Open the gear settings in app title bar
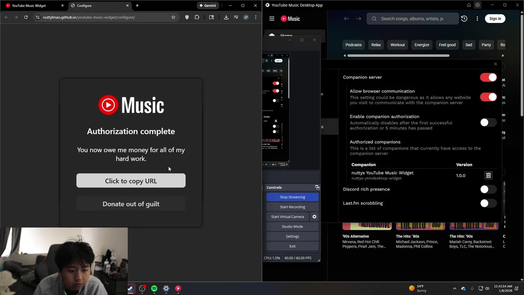The image size is (524, 295). click(477, 5)
